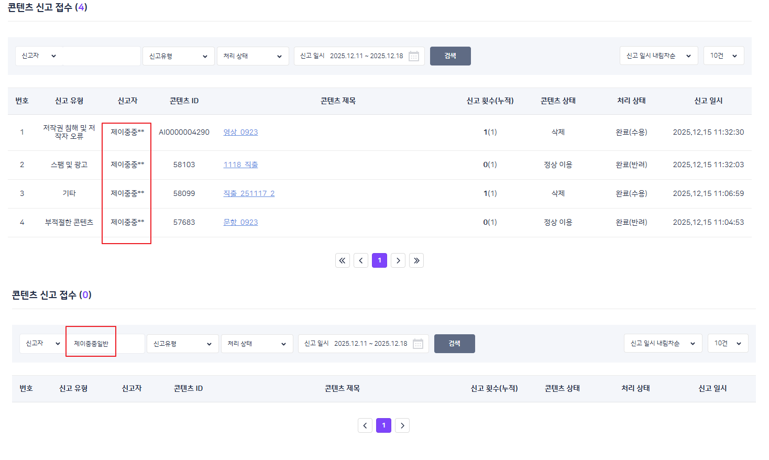Click the search field containing 제이중중일반
The image size is (769, 460).
[x=105, y=344]
